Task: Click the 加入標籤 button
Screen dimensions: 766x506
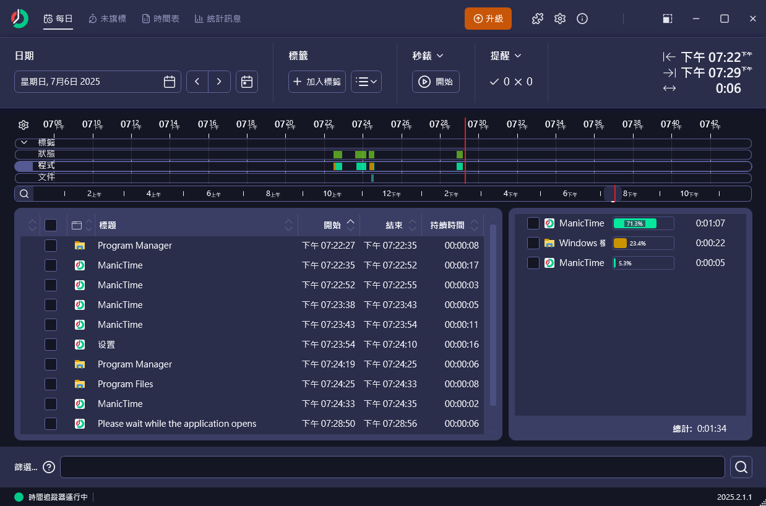Action: click(317, 82)
